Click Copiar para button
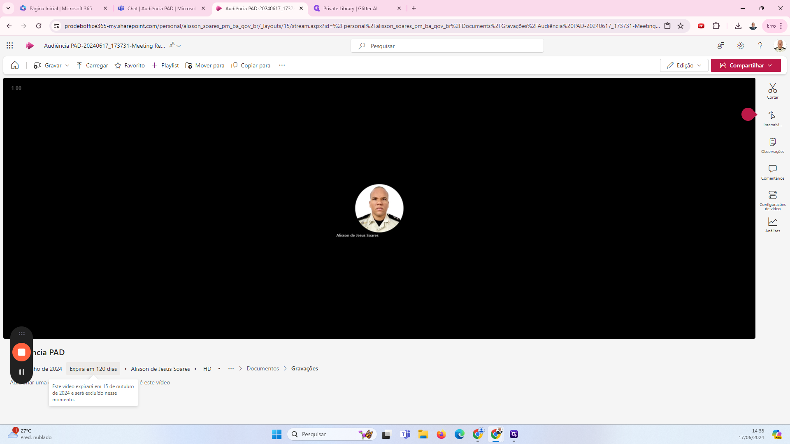This screenshot has height=444, width=790. (x=251, y=65)
